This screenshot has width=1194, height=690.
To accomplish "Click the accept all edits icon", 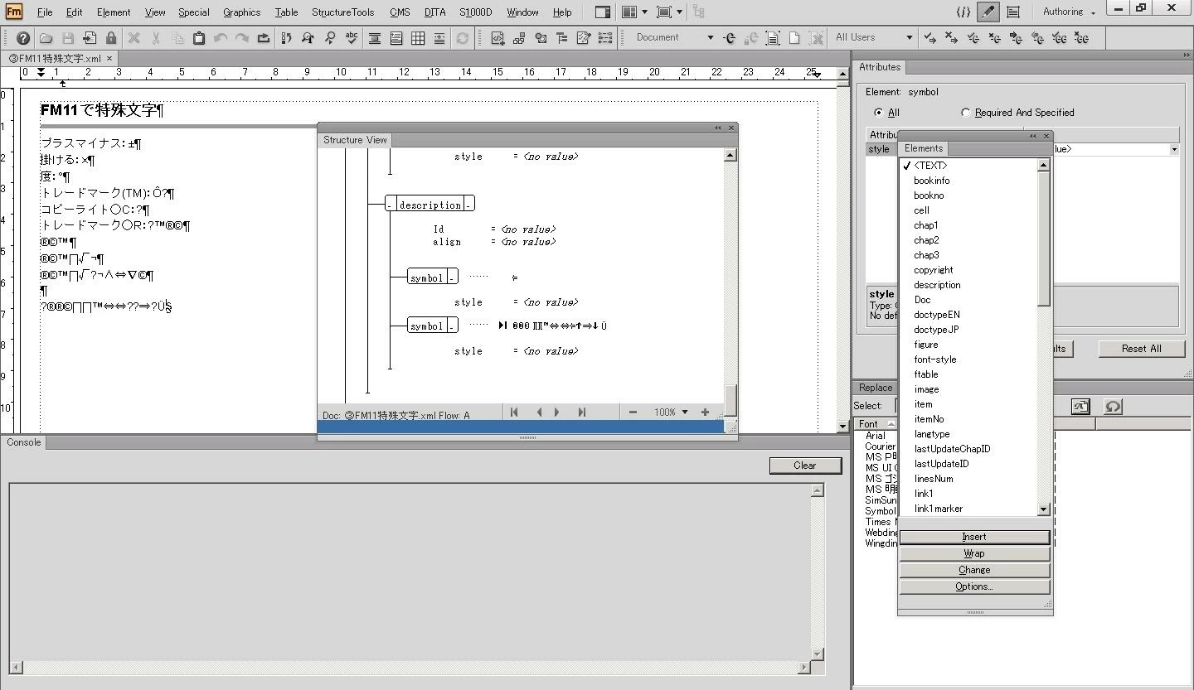I will 1060,38.
